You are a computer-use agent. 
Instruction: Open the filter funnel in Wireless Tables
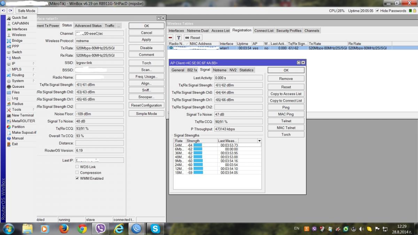pyautogui.click(x=178, y=38)
